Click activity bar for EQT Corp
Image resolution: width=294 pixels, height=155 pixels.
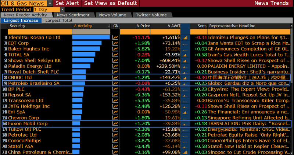point(87,43)
